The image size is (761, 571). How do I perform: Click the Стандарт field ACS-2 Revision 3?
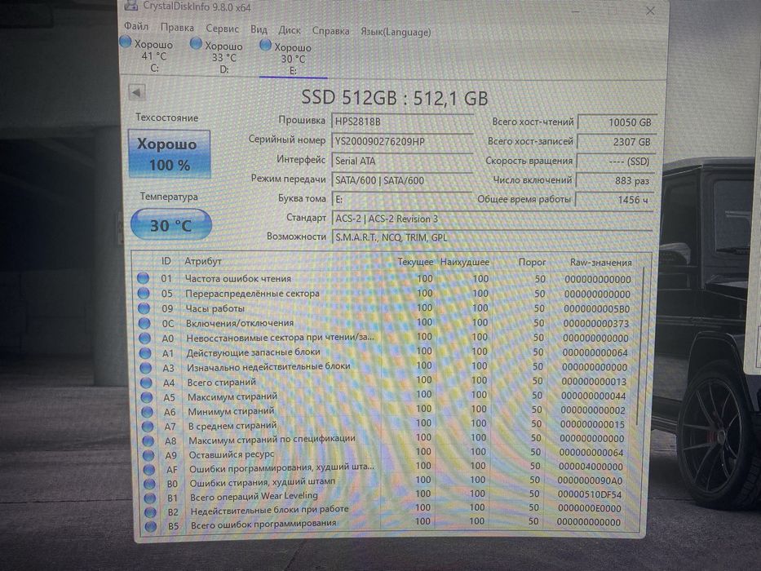492,219
